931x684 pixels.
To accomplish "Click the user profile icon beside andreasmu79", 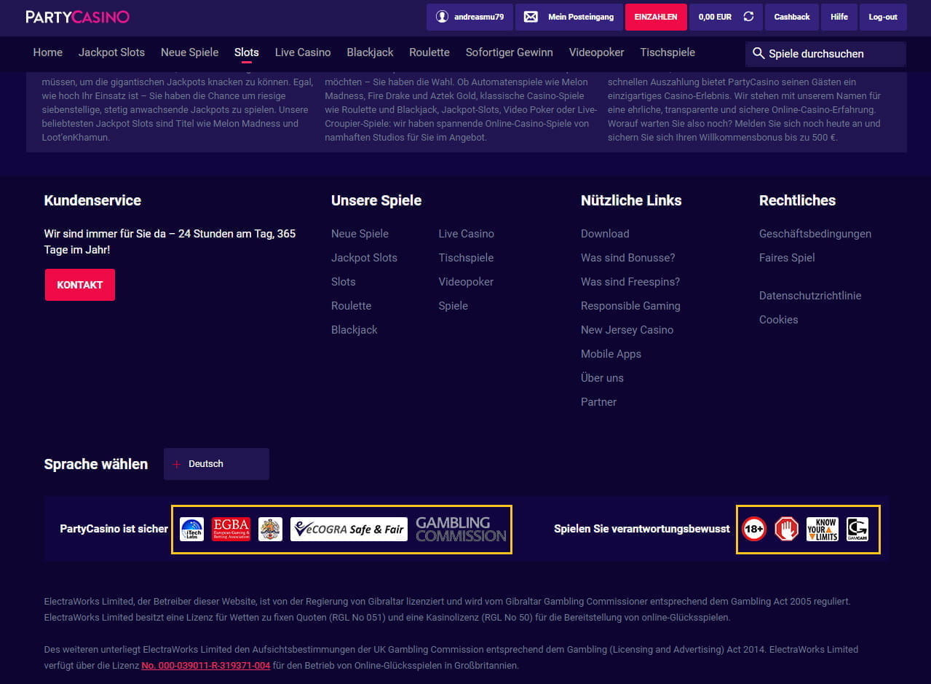I will click(442, 17).
